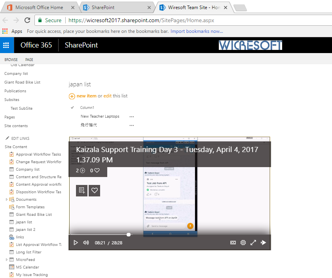Sort by Column1 header

[87, 108]
